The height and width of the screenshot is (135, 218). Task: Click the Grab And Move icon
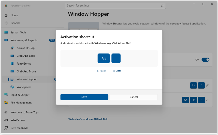[x=12, y=71]
